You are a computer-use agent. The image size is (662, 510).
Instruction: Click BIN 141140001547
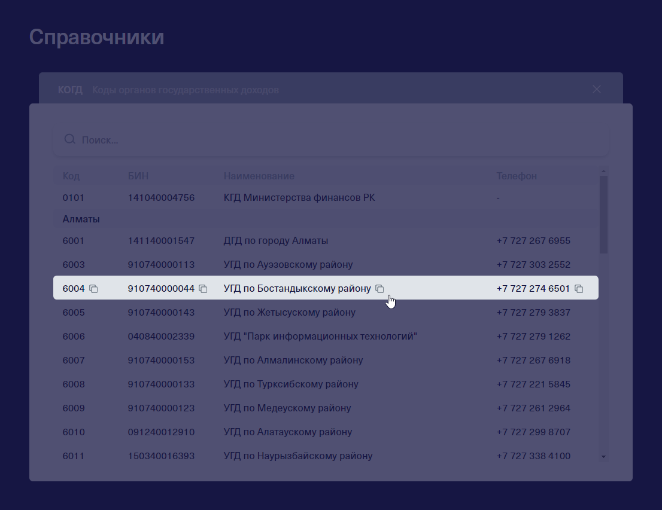(x=161, y=240)
